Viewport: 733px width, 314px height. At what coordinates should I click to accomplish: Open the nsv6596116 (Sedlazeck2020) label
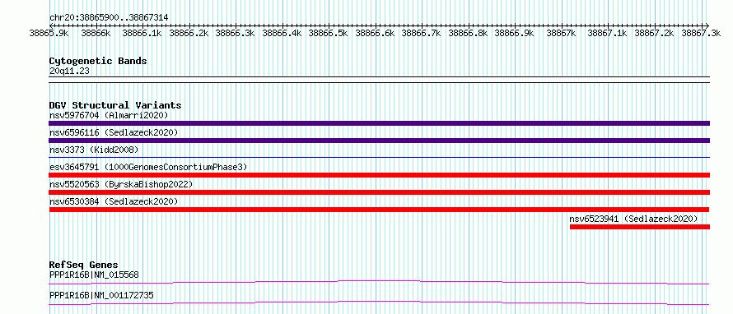[x=114, y=132]
